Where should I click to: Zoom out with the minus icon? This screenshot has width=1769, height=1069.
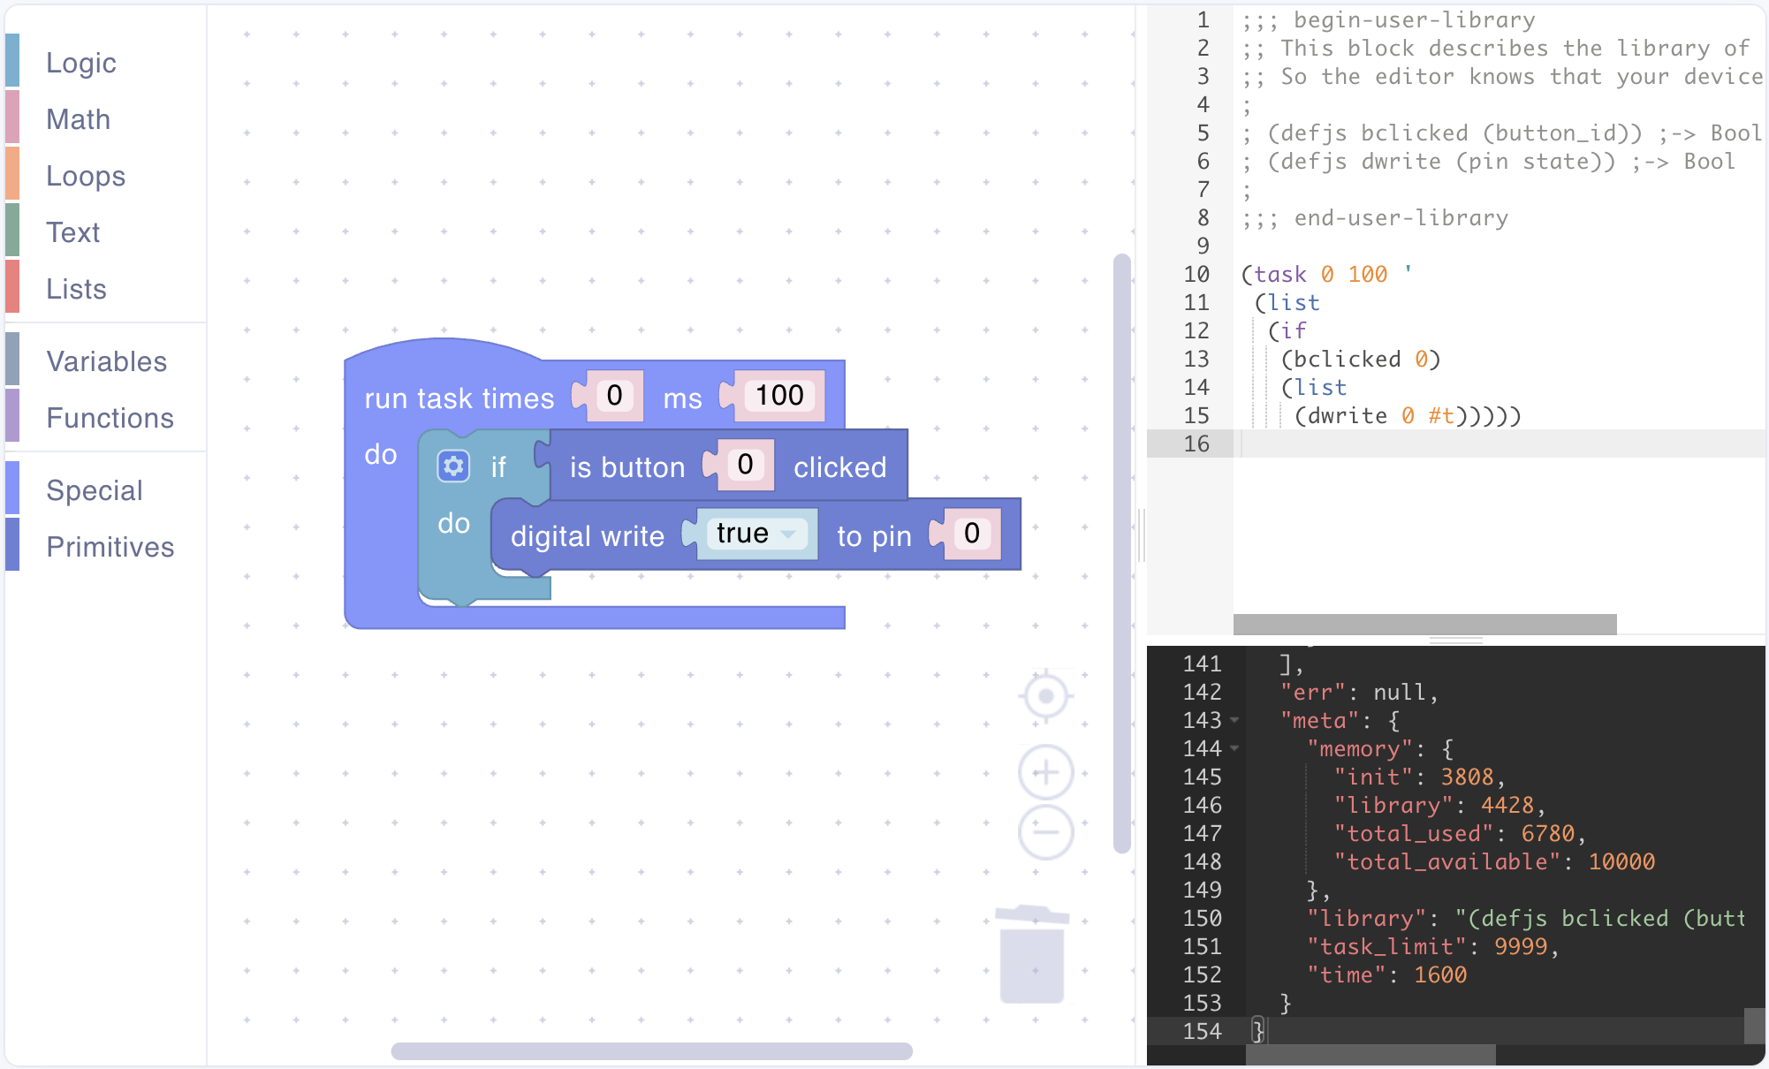click(1045, 831)
